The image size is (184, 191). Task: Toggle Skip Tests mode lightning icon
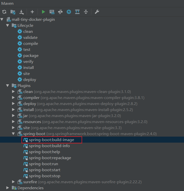click(69, 12)
